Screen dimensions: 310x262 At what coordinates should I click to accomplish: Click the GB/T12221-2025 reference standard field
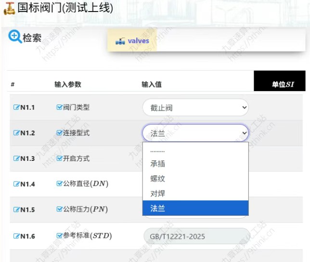pyautogui.click(x=196, y=236)
